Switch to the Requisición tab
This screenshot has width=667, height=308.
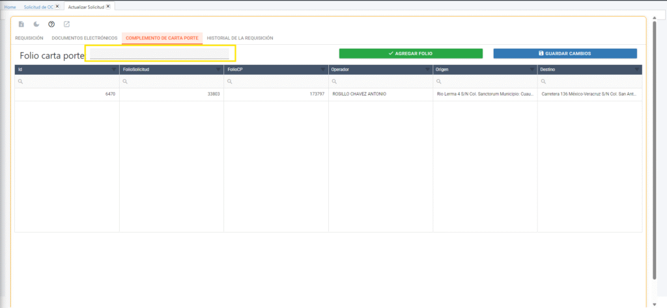point(29,38)
